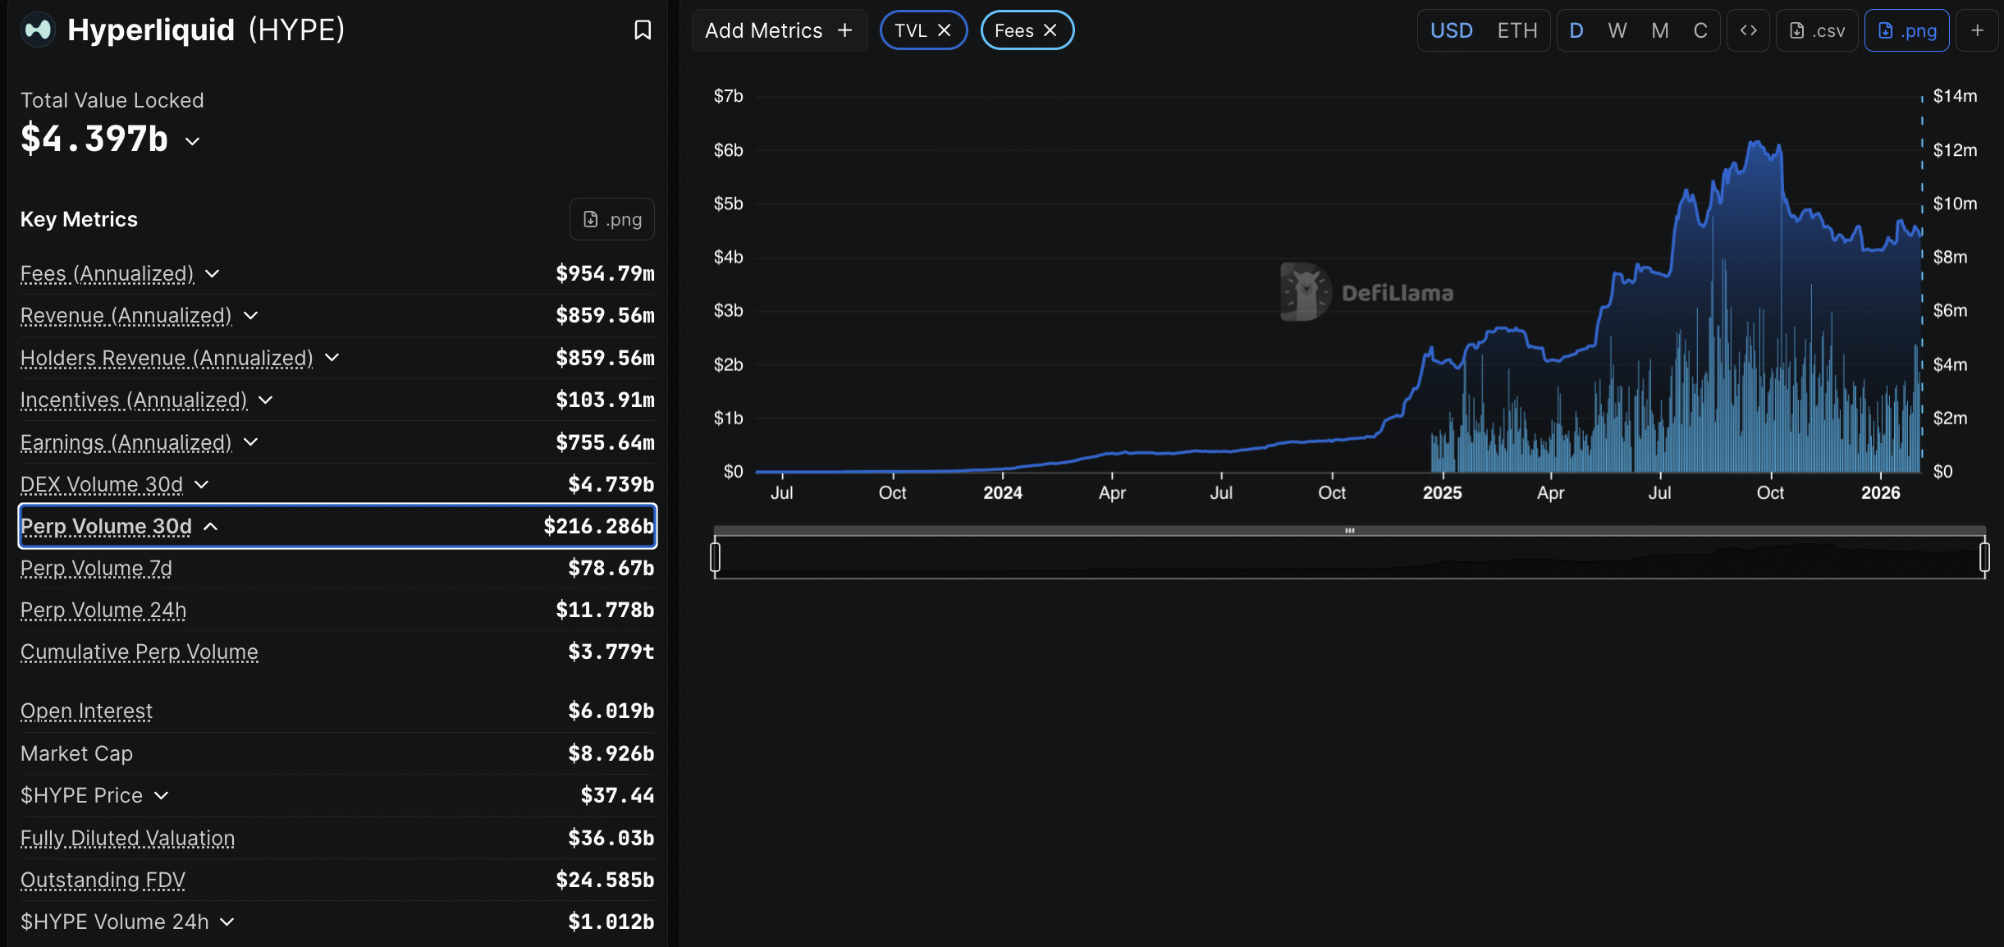Click the left handle of chart range slider
Viewport: 2004px width, 947px height.
pos(715,557)
